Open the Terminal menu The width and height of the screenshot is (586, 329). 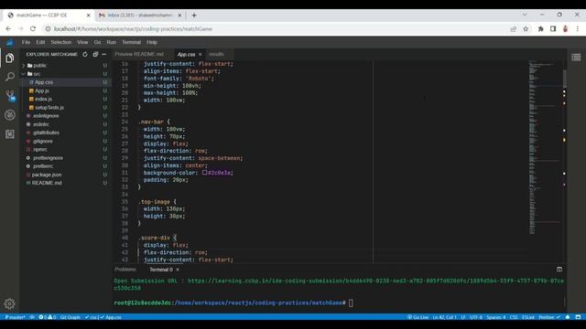pyautogui.click(x=132, y=42)
